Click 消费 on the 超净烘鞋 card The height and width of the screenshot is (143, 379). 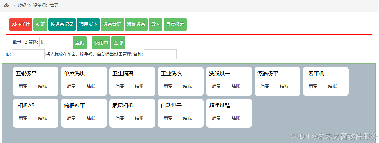coord(216,118)
